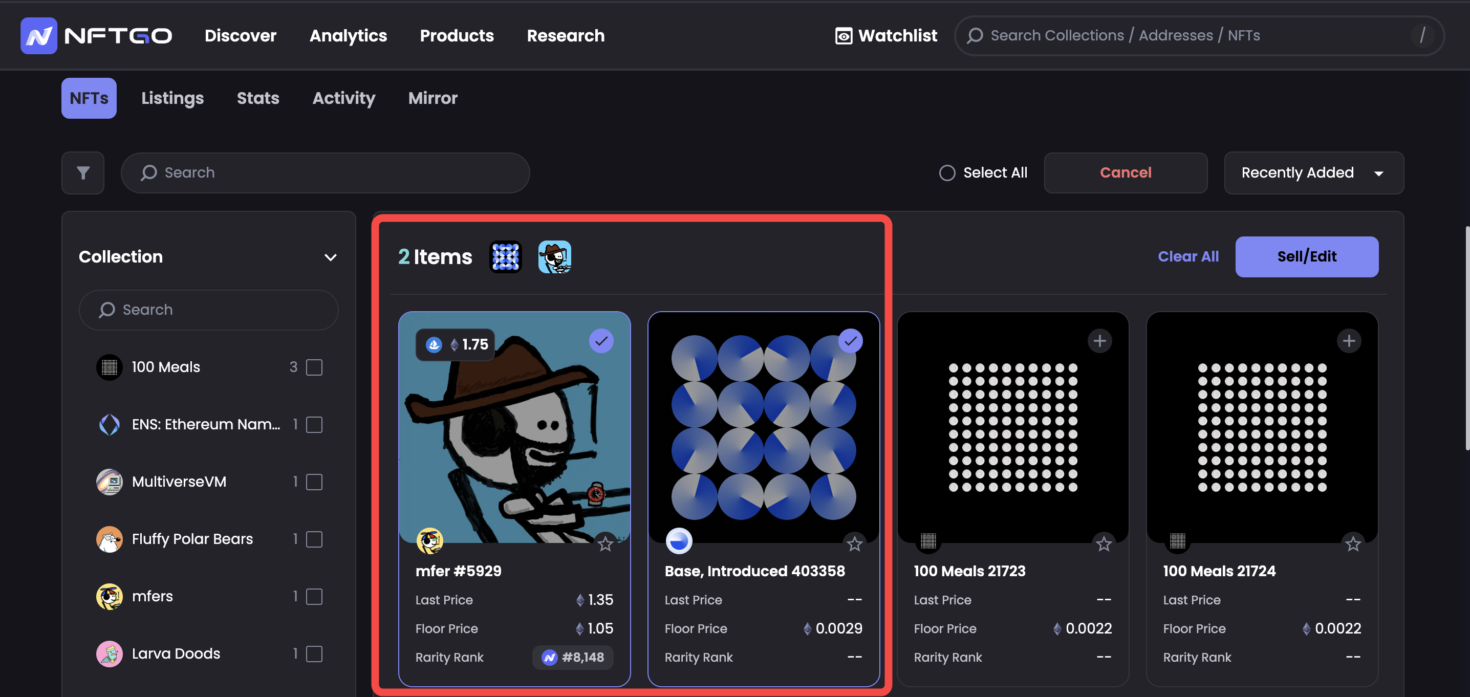Check the mfers collection checkbox

click(x=314, y=597)
